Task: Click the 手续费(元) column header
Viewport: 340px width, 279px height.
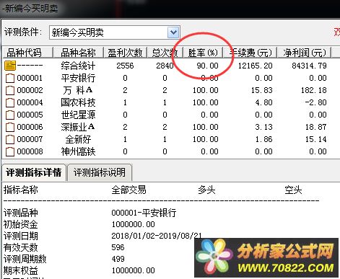Action: (x=250, y=53)
